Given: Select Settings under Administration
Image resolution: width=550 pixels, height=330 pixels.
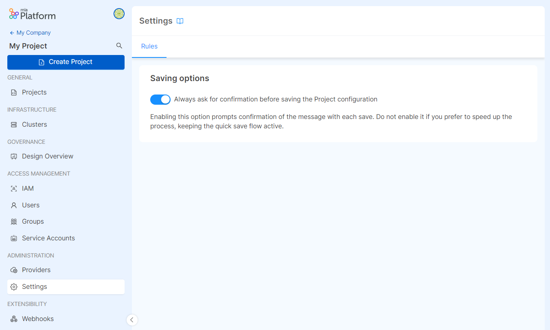Looking at the screenshot, I should point(34,286).
